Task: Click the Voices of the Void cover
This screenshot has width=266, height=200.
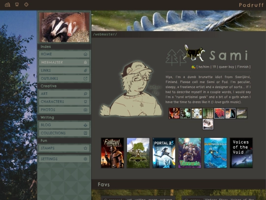Action: 241,153
